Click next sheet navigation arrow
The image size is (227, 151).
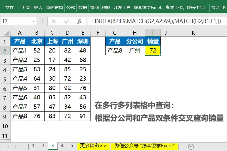(x=16, y=146)
